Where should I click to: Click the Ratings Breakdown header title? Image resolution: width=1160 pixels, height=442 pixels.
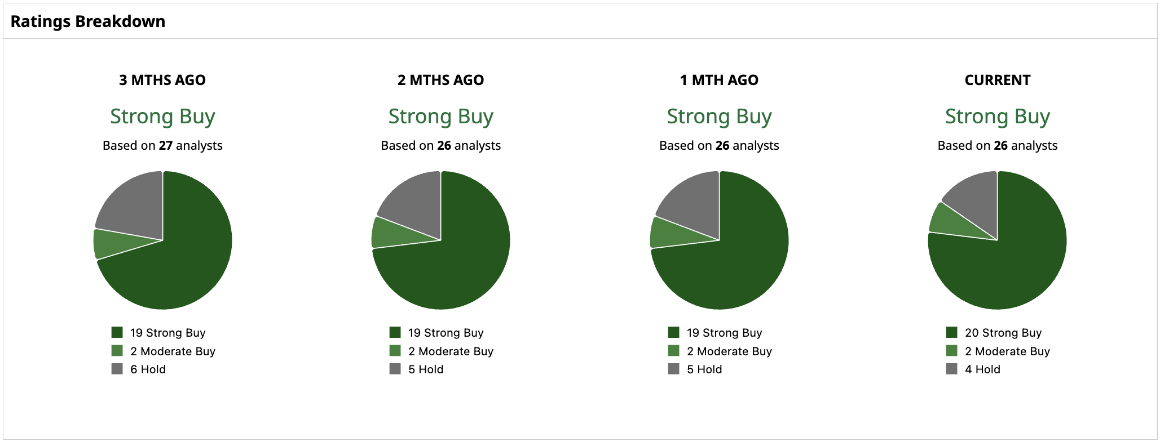point(88,21)
